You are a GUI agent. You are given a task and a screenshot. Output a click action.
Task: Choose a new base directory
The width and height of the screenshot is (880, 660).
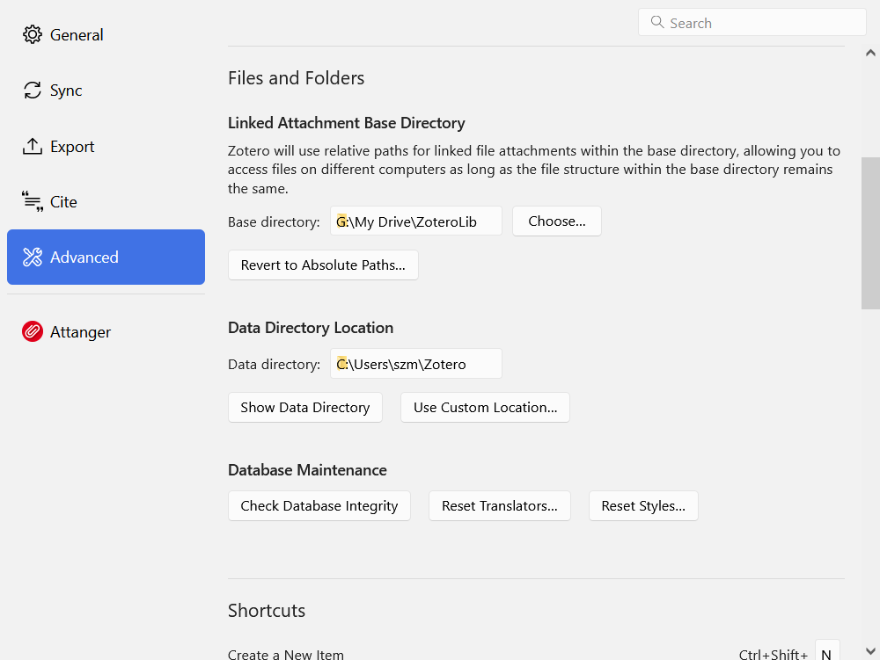coord(557,221)
